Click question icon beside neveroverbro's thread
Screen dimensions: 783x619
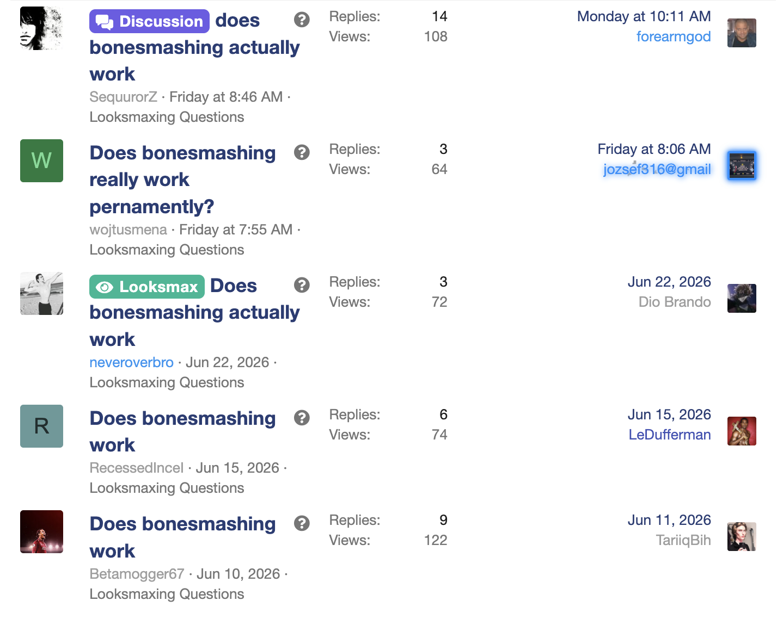[302, 285]
